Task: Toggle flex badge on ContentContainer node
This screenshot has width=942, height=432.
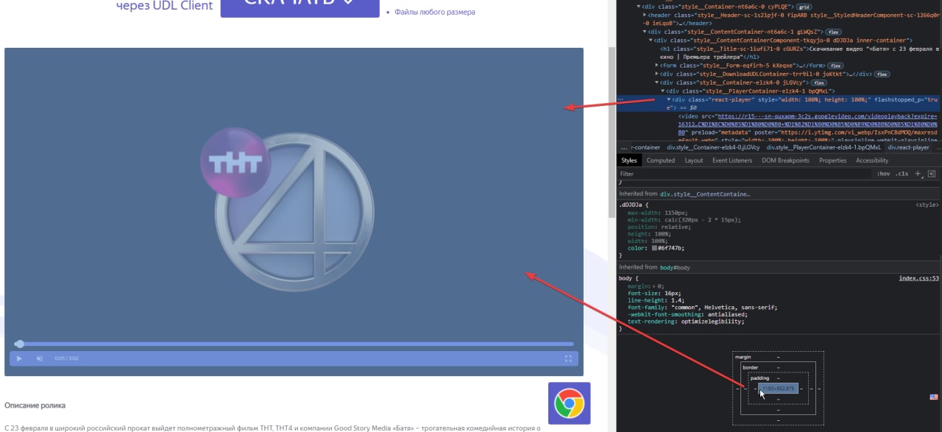Action: [834, 32]
